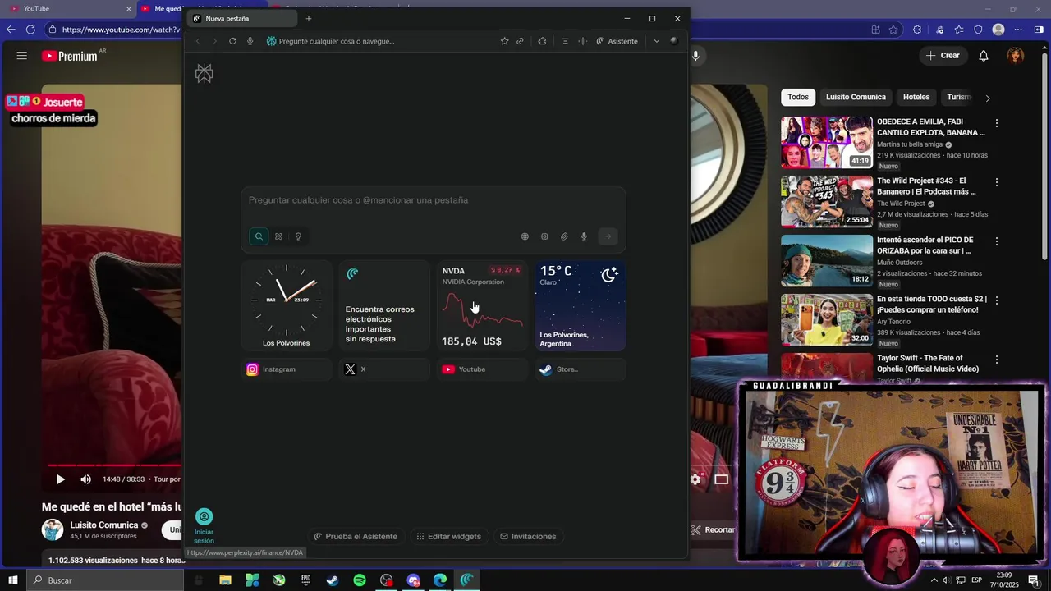Screen dimensions: 1051x591
Task: Click Editar widgets
Action: [x=448, y=536]
